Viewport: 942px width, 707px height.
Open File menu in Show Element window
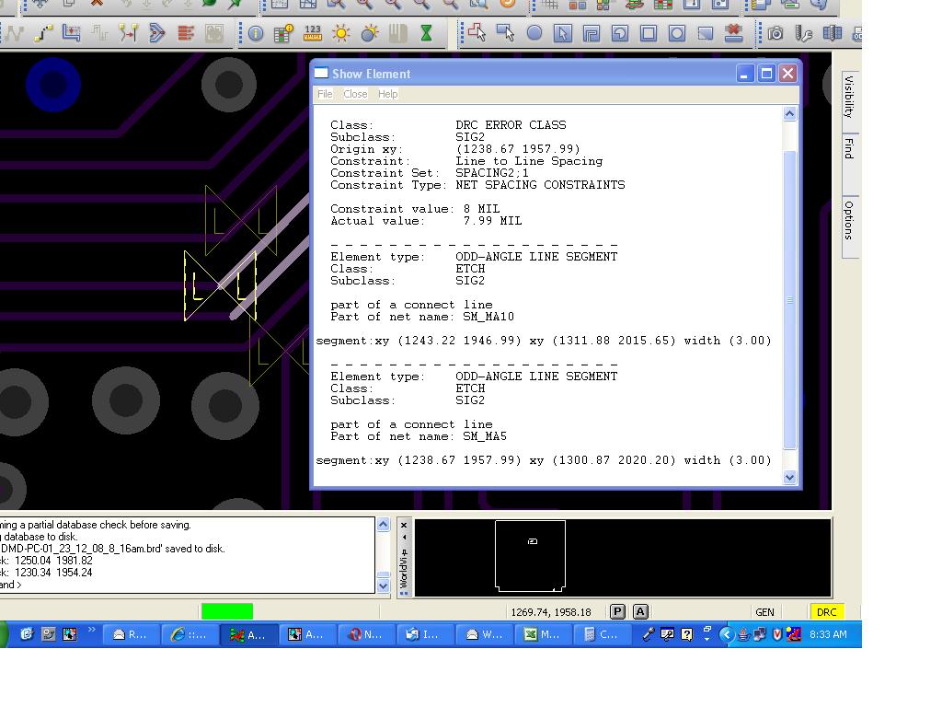pos(325,94)
